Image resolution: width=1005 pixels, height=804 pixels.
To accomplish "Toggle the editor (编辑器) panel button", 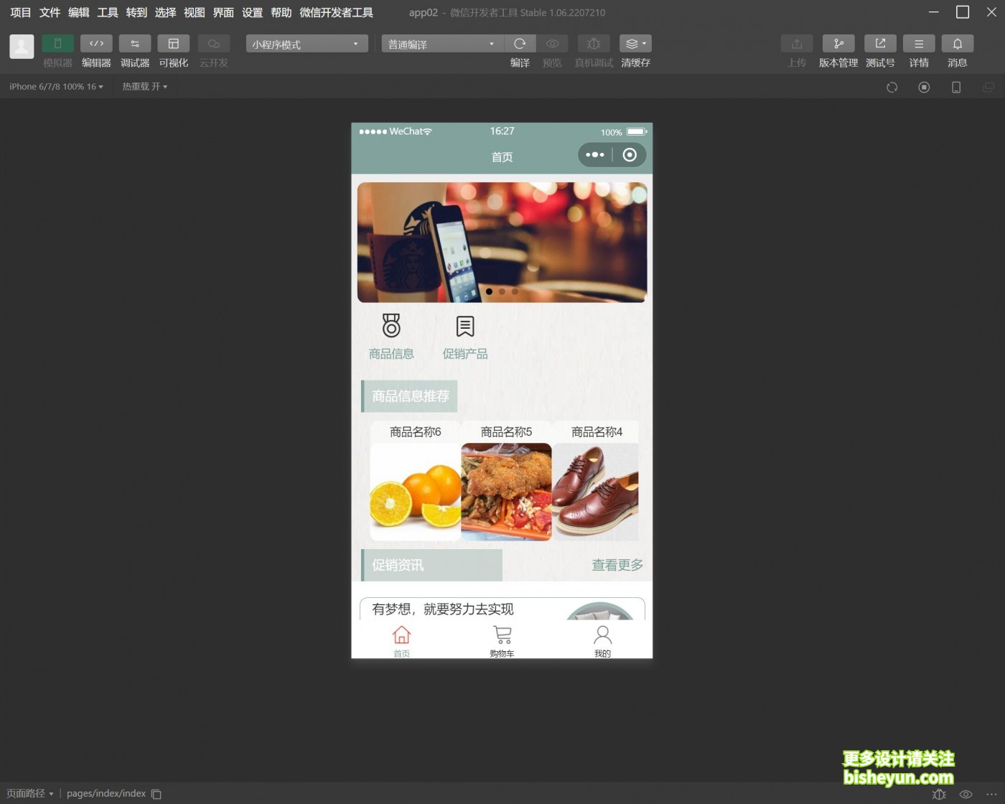I will tap(96, 44).
